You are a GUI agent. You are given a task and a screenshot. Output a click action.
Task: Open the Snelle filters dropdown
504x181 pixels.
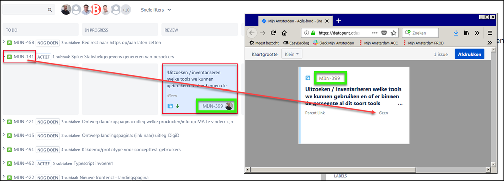point(156,10)
